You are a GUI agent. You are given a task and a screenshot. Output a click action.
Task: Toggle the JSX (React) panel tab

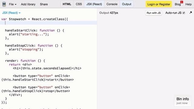(94, 4)
